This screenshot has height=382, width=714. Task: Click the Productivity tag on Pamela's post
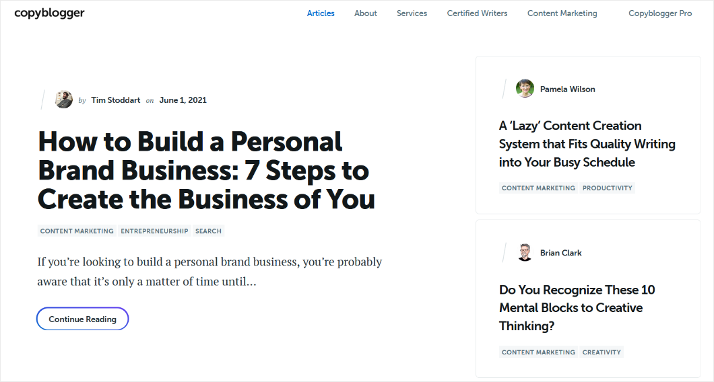[608, 188]
